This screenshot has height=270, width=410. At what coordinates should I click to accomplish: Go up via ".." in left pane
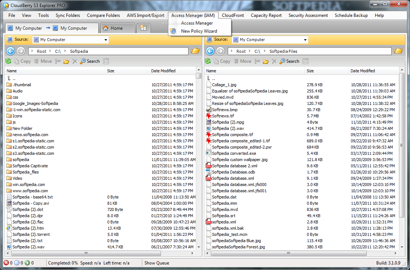[x=14, y=79]
